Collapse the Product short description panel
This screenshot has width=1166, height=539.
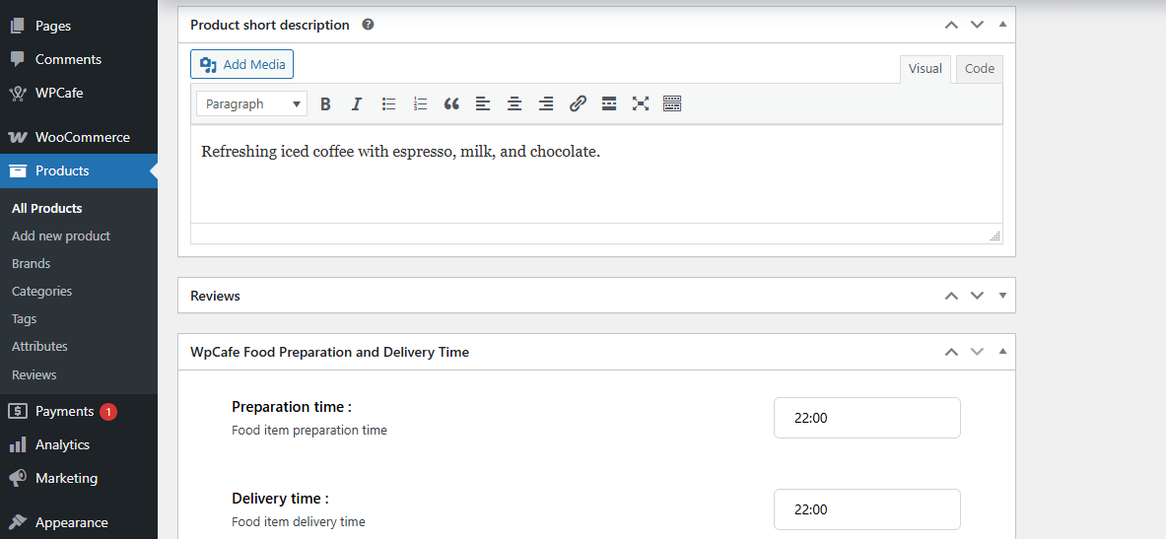(1002, 25)
